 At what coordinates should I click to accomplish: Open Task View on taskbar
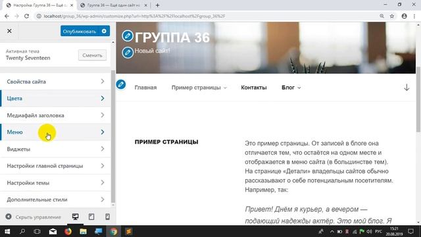pyautogui.click(x=37, y=231)
